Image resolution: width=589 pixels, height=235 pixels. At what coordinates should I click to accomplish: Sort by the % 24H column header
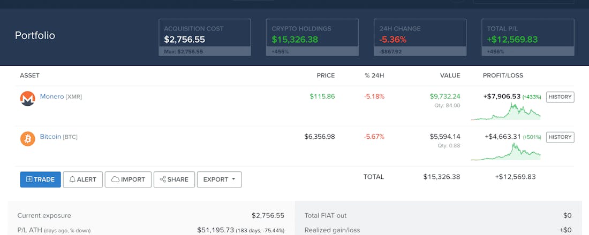pyautogui.click(x=374, y=76)
